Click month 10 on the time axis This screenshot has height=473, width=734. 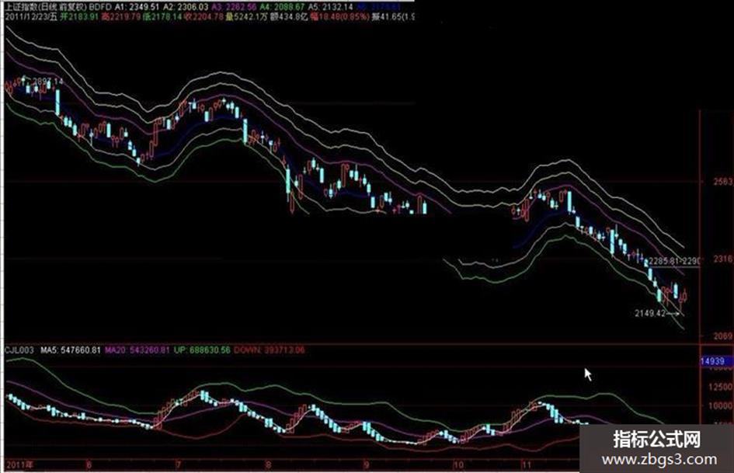coord(458,464)
